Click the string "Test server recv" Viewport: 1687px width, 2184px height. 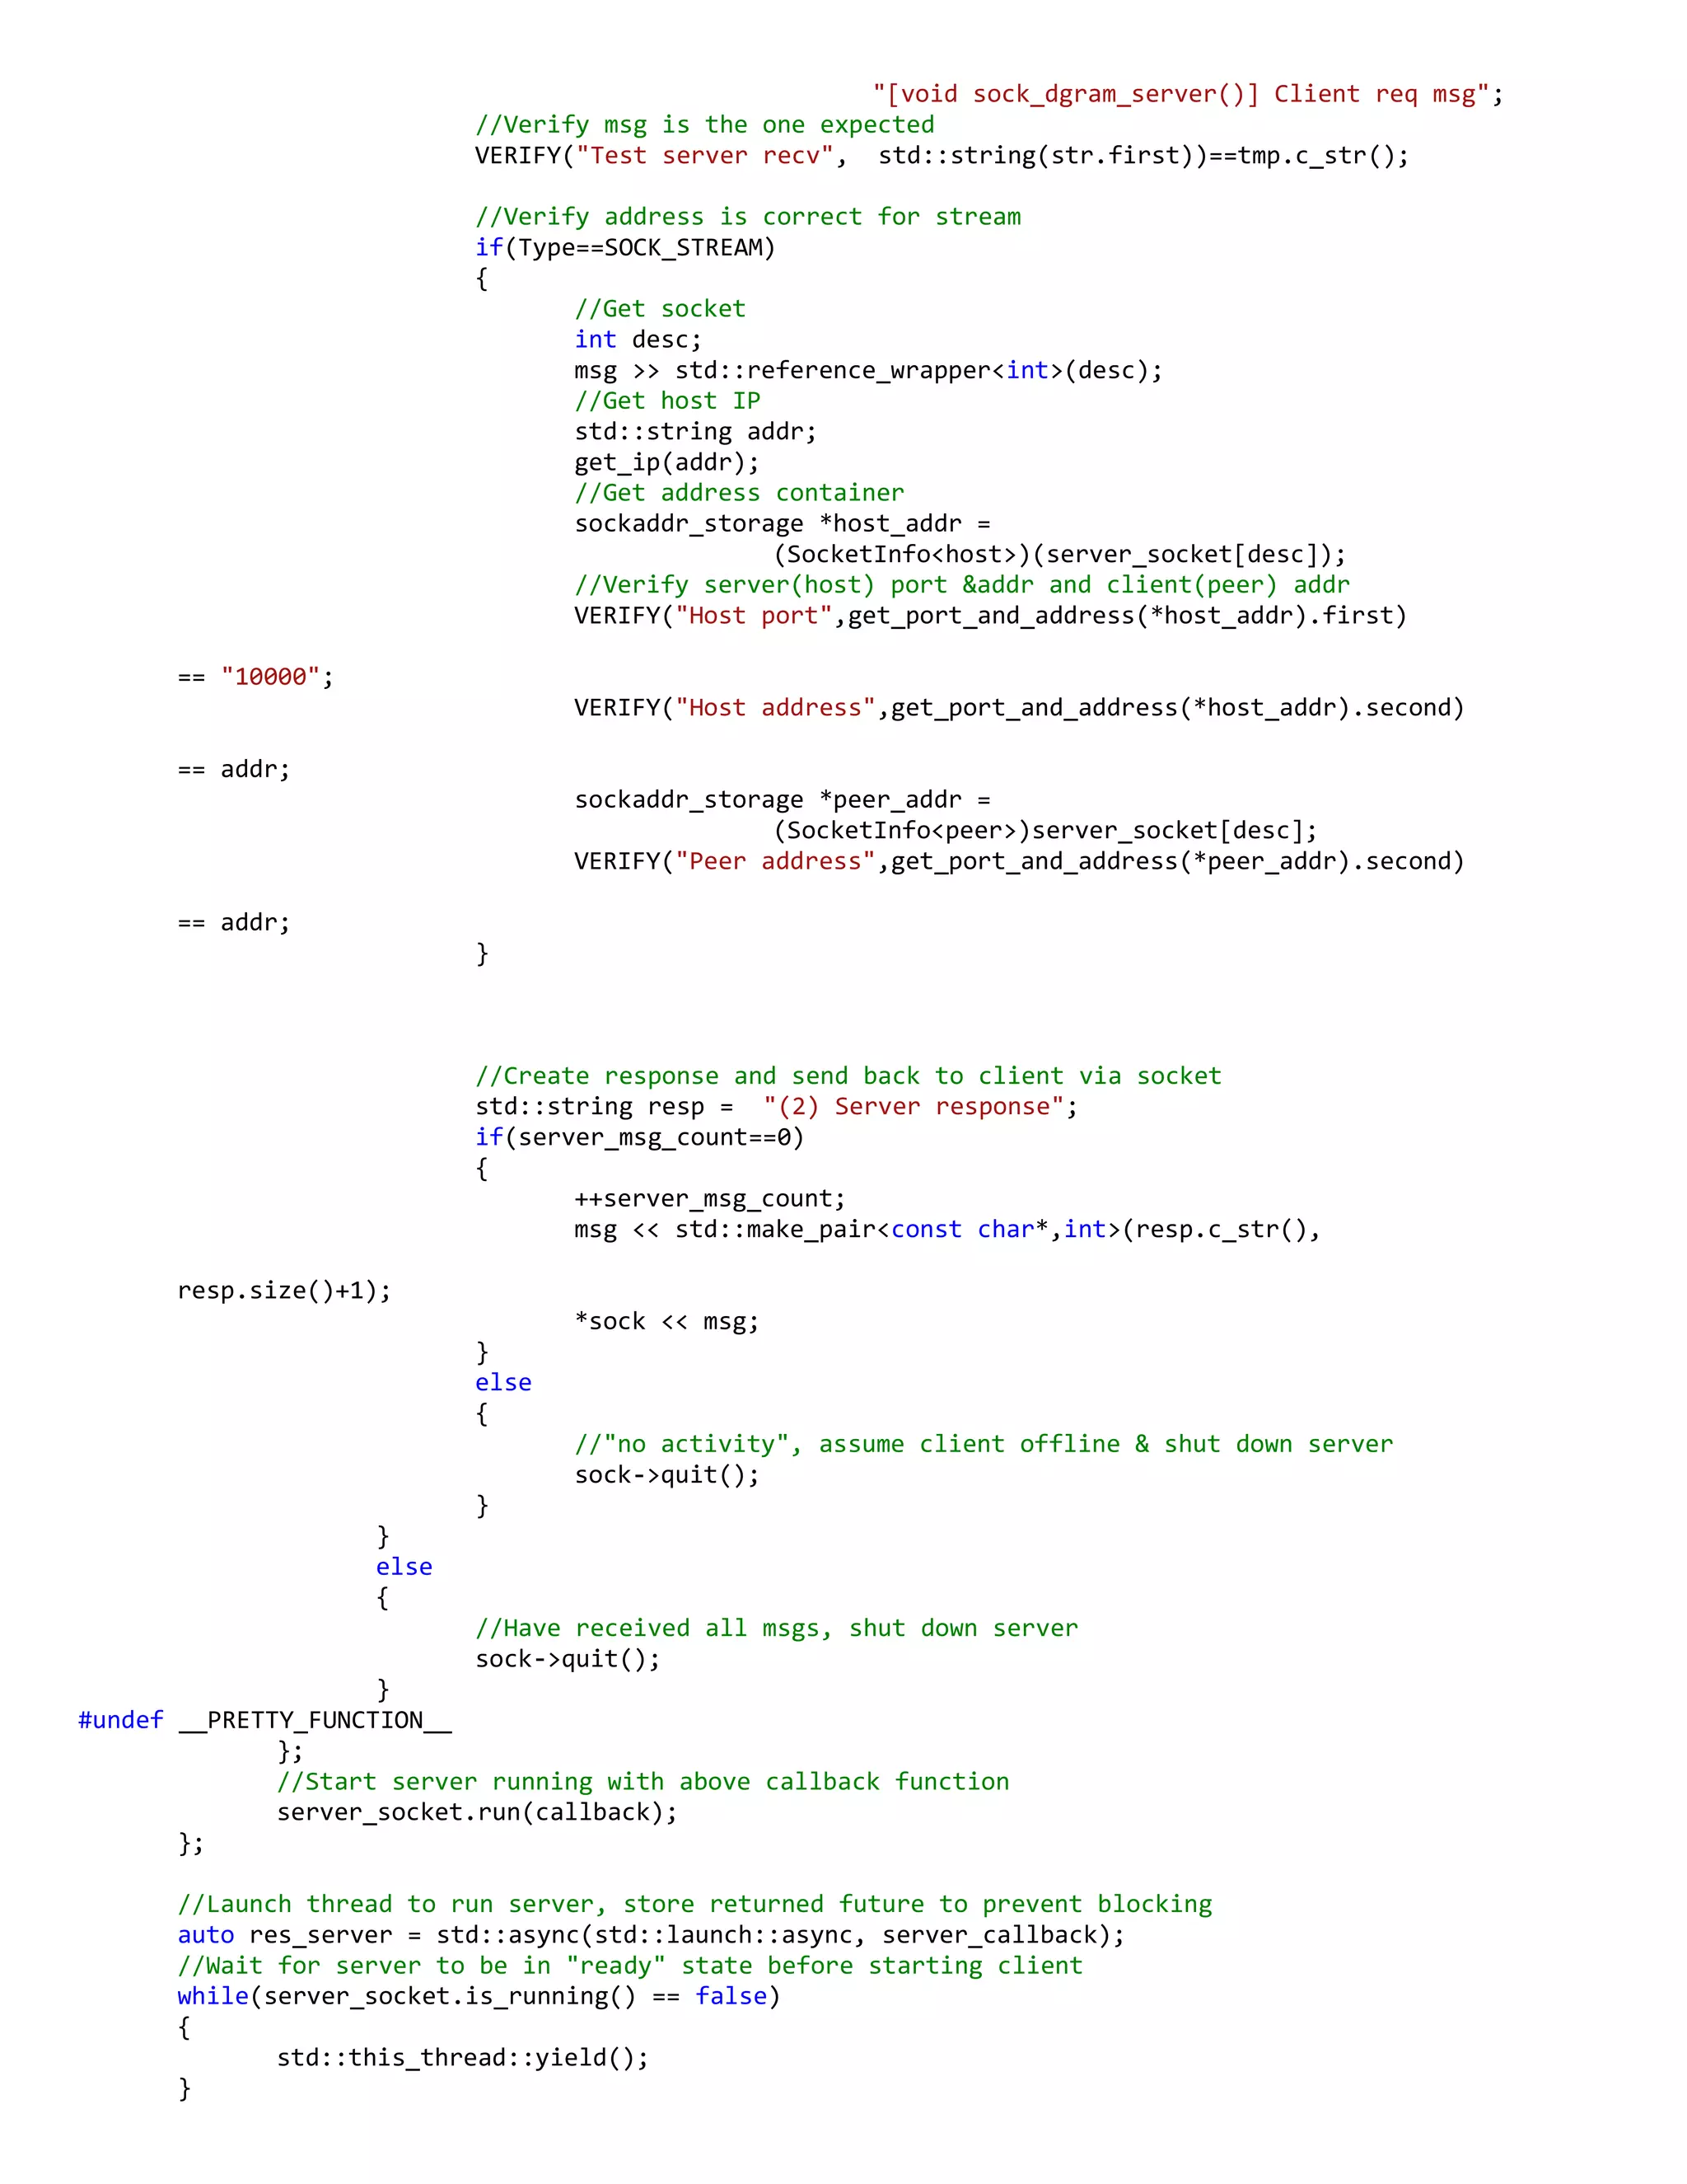pos(704,155)
